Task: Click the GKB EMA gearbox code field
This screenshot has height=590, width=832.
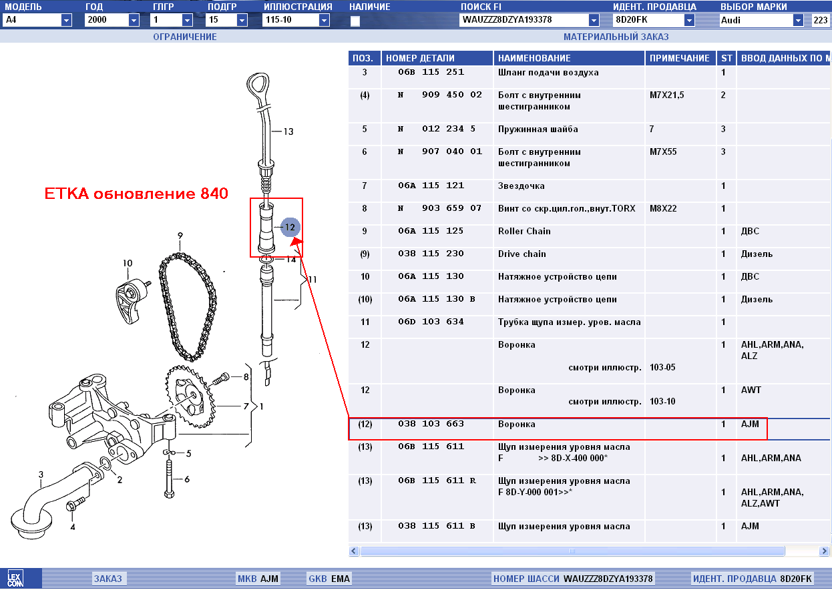Action: pyautogui.click(x=329, y=579)
